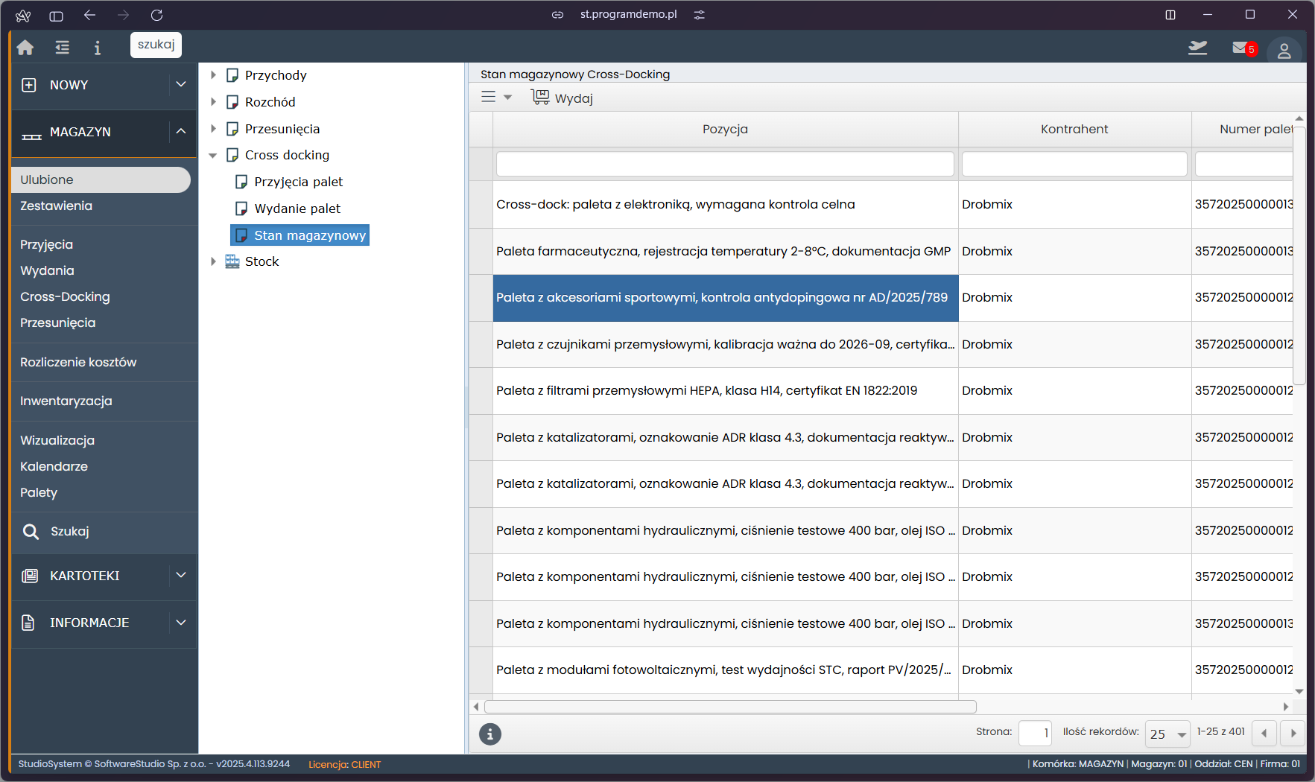The height and width of the screenshot is (782, 1315).
Task: Go to next page of records
Action: tap(1293, 734)
